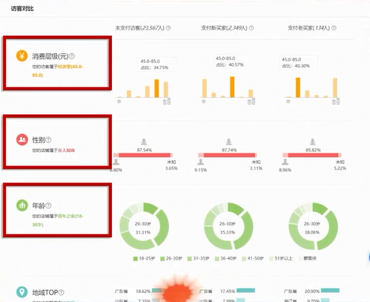Toggle 26-30岁 legend entry
This screenshot has width=370, height=302.
coord(171,258)
